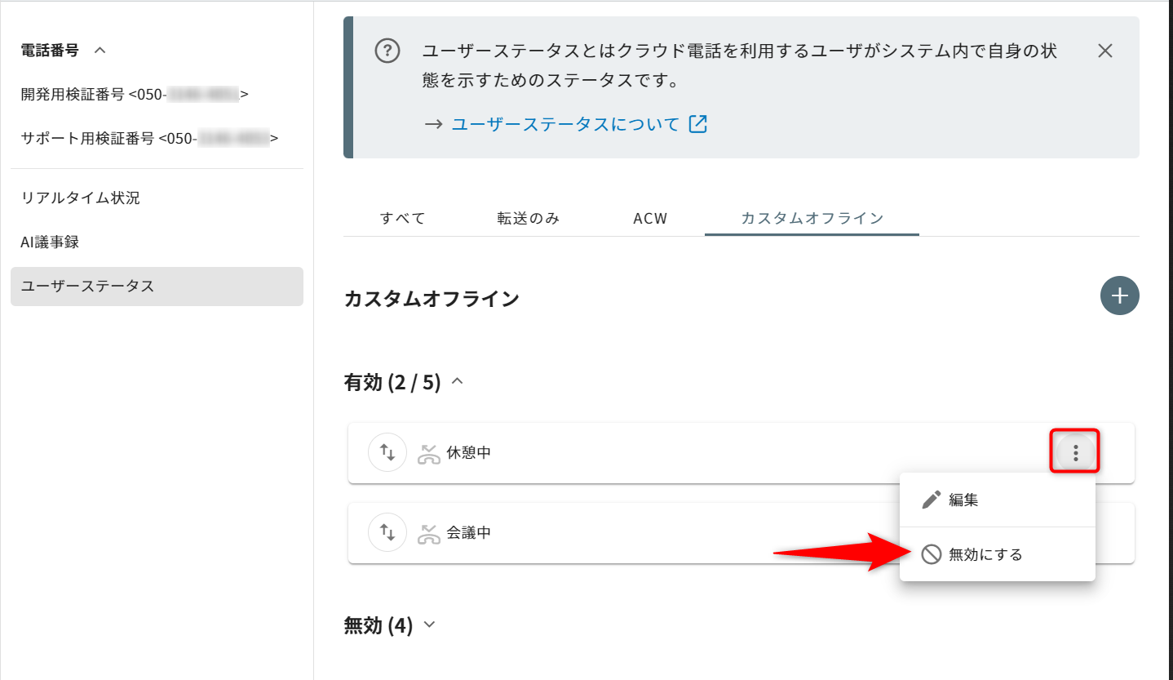Select 編集 from the context menu
1173x680 pixels.
point(963,500)
